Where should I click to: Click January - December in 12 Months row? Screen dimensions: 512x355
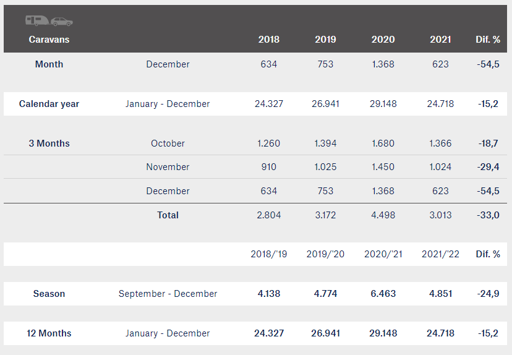168,333
